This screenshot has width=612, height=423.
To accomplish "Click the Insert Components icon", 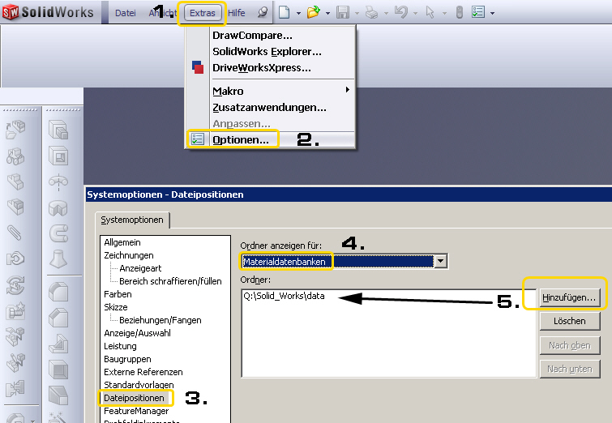I will point(15,130).
